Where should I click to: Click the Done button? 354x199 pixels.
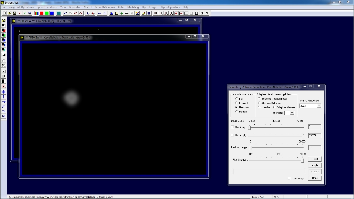point(315,178)
